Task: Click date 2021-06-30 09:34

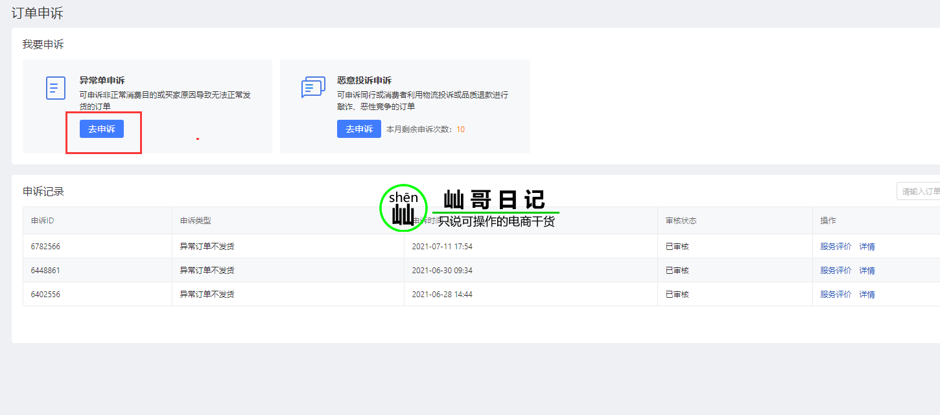Action: (442, 271)
